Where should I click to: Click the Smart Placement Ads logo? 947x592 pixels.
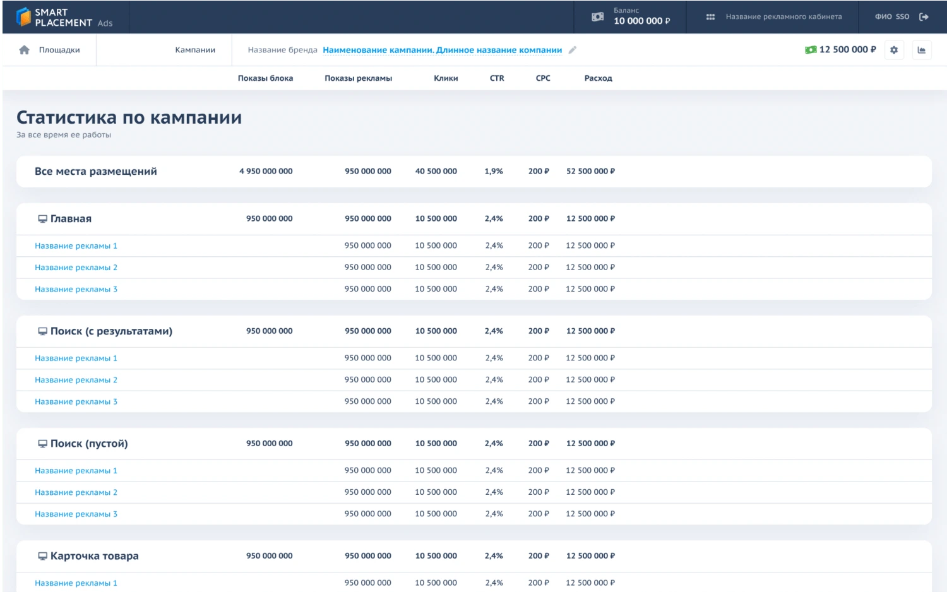[x=64, y=17]
